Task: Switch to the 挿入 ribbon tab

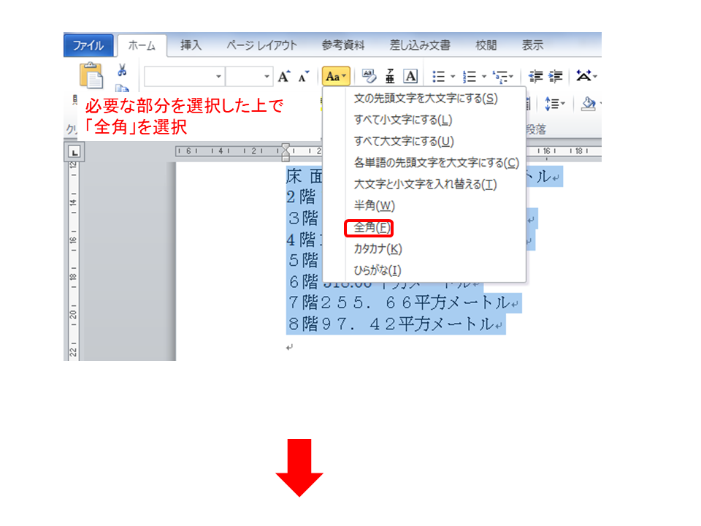Action: point(191,45)
